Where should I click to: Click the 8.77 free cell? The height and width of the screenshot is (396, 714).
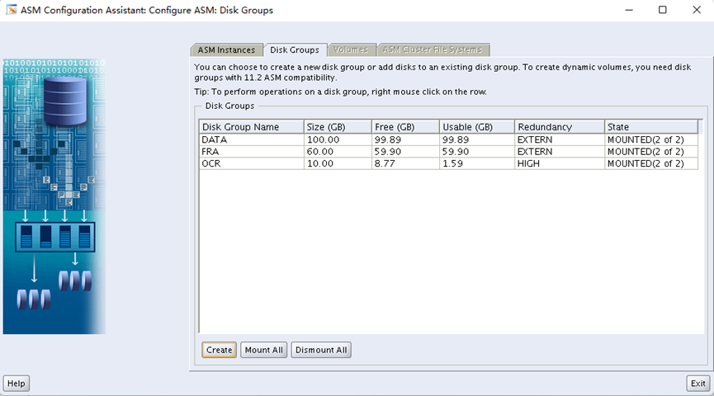pos(405,163)
